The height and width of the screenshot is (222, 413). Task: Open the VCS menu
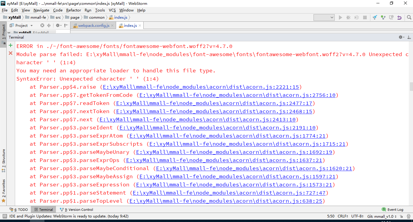click(x=112, y=10)
